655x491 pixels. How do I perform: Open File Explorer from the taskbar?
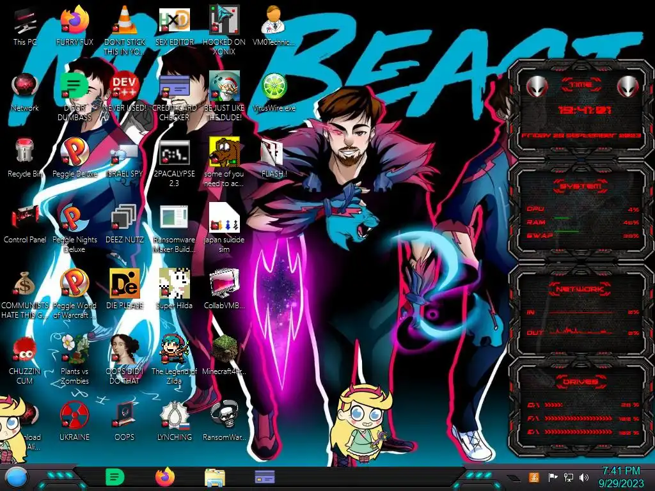[215, 478]
